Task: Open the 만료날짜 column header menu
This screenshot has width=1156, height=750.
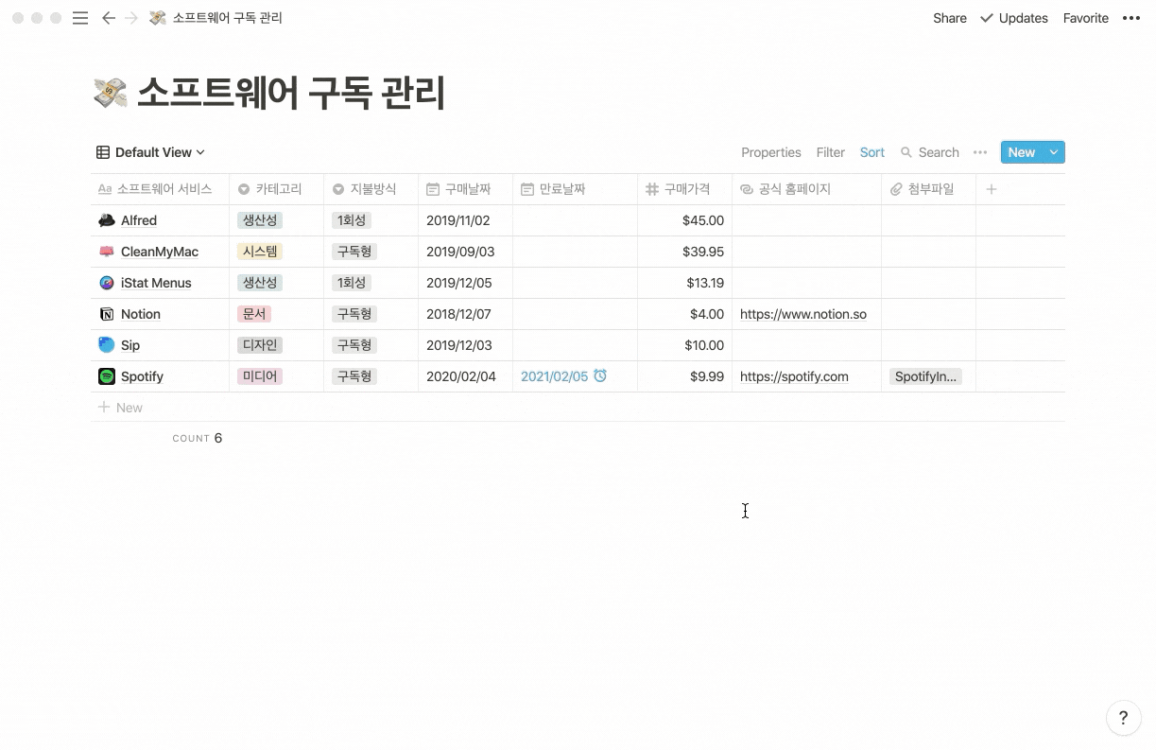Action: click(576, 189)
